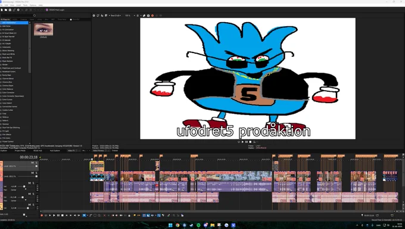
Task: Switch to the Project Media tab
Action: (20, 151)
